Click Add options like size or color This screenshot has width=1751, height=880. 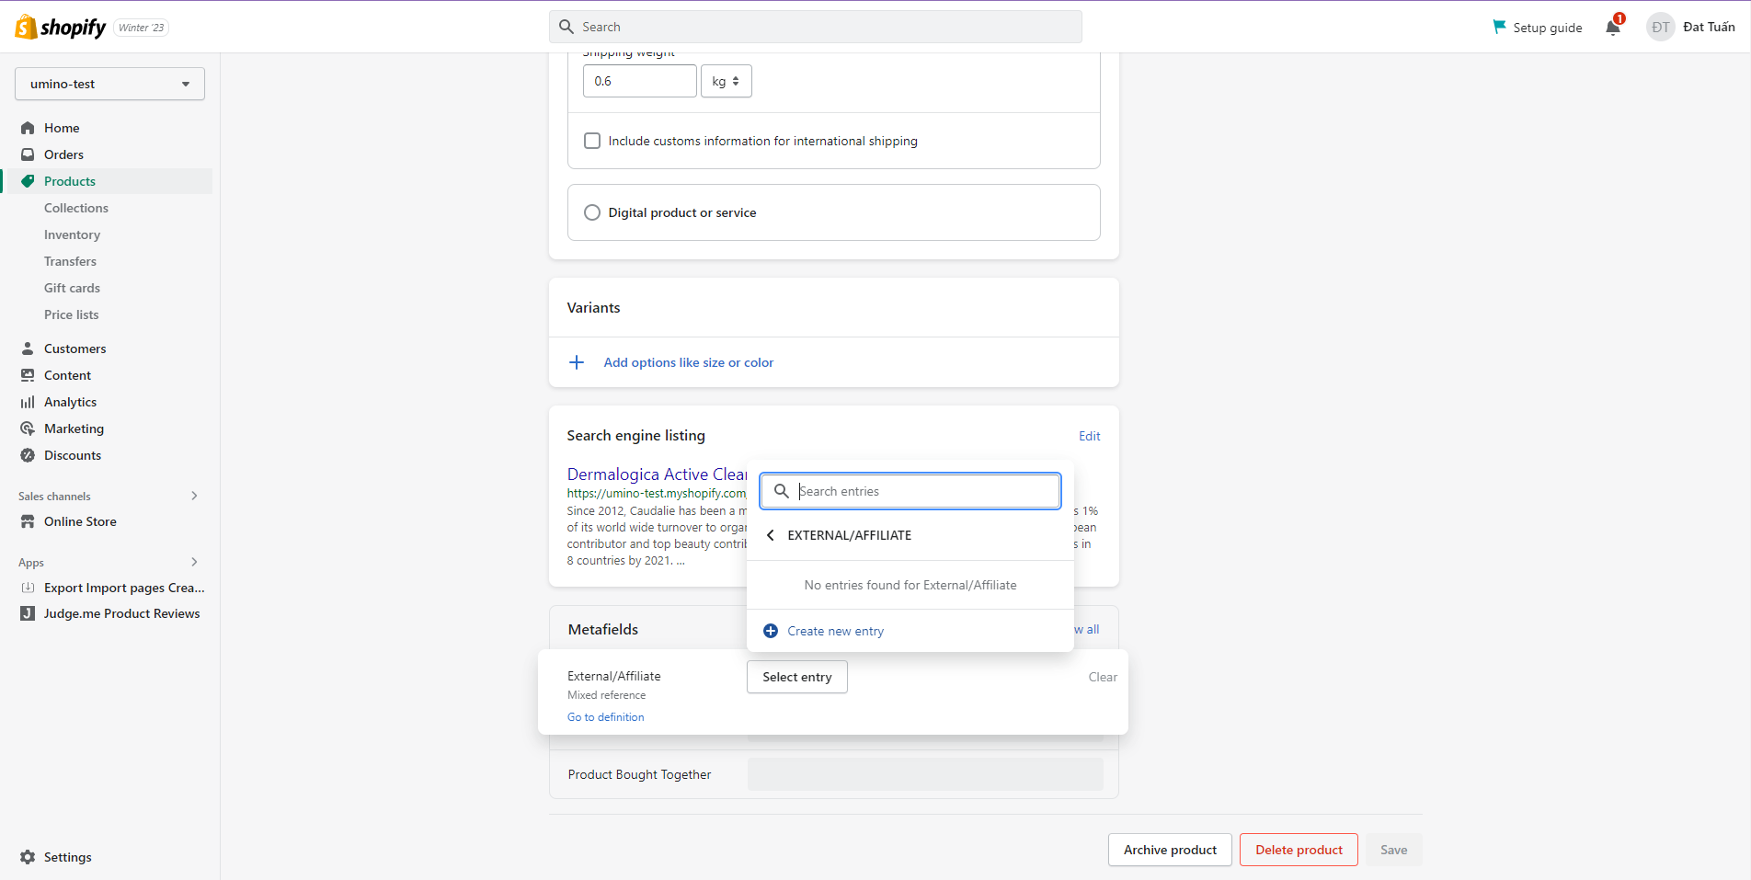(688, 362)
